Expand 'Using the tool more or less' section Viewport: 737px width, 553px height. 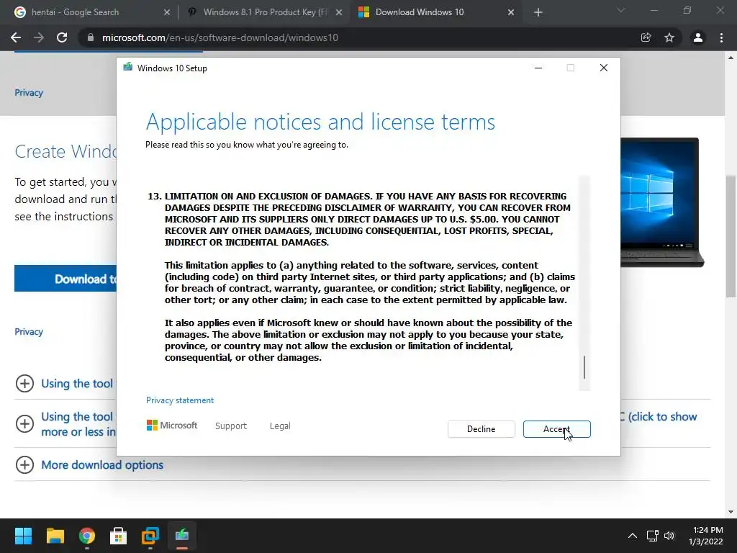click(24, 423)
